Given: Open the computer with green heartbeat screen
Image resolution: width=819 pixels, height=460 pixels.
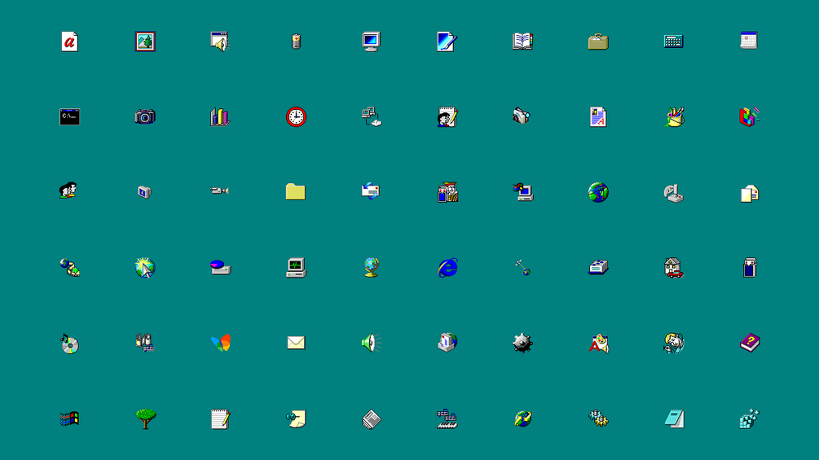Looking at the screenshot, I should pyautogui.click(x=296, y=268).
